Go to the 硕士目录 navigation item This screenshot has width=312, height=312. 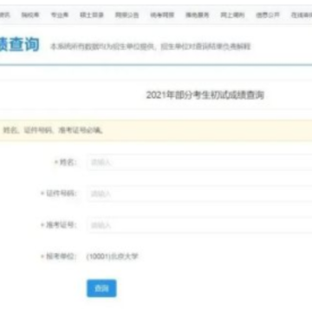click(92, 16)
